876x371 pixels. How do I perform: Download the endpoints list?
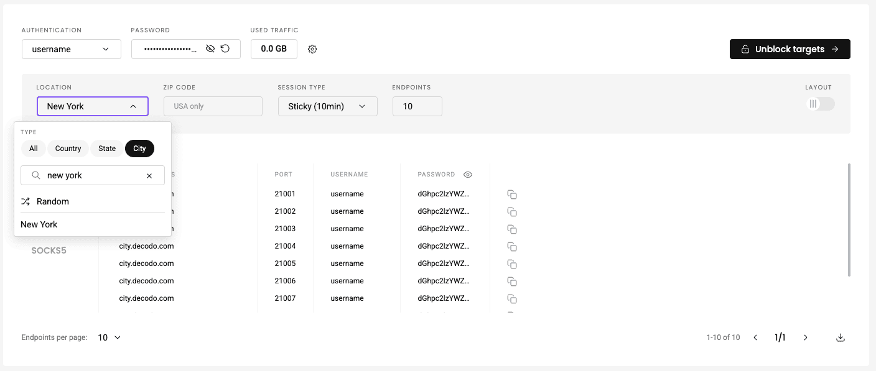click(x=841, y=337)
